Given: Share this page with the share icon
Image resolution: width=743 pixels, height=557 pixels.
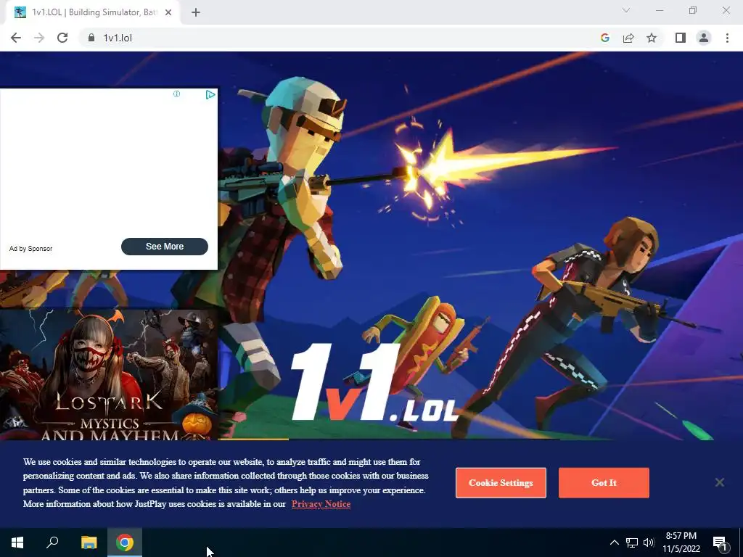Looking at the screenshot, I should pos(628,38).
